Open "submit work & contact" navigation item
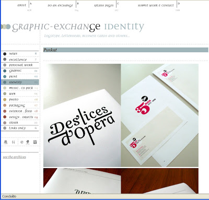The height and width of the screenshot is (200, 209). [156, 5]
